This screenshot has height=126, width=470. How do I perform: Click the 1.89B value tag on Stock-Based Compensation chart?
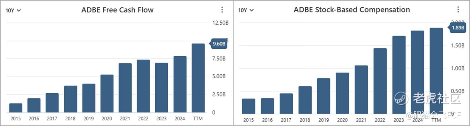457,28
